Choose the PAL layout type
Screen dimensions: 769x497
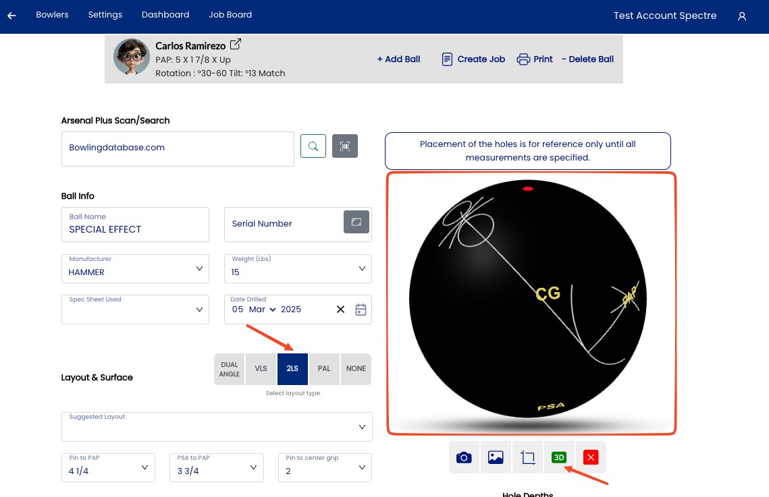324,369
